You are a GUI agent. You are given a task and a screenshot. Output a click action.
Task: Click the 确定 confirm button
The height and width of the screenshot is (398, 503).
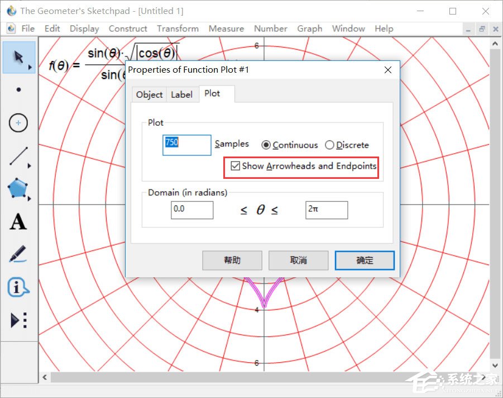coord(365,260)
